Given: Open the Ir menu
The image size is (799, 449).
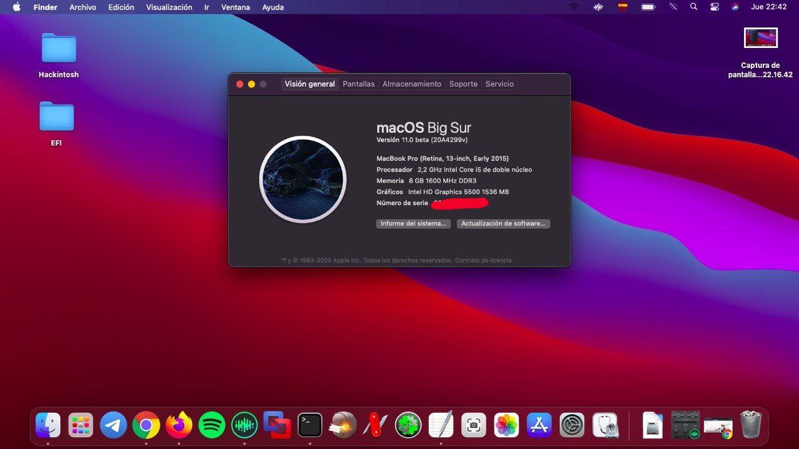Looking at the screenshot, I should tap(207, 7).
